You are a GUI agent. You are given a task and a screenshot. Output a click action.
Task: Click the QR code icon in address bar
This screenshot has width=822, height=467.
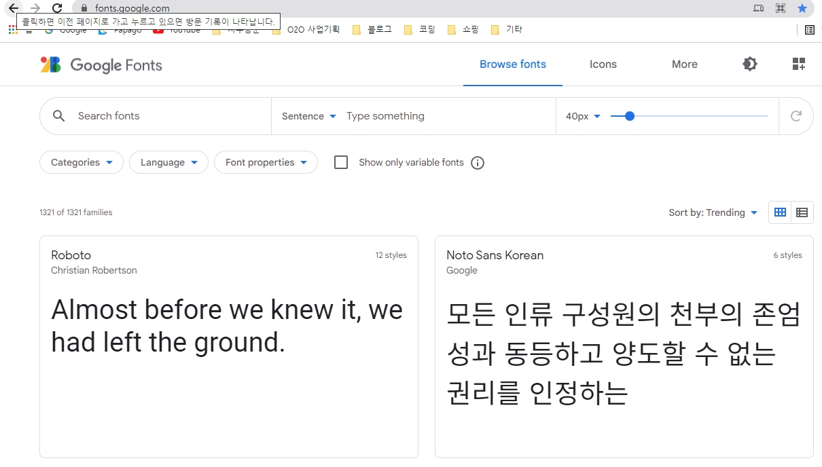pyautogui.click(x=781, y=8)
